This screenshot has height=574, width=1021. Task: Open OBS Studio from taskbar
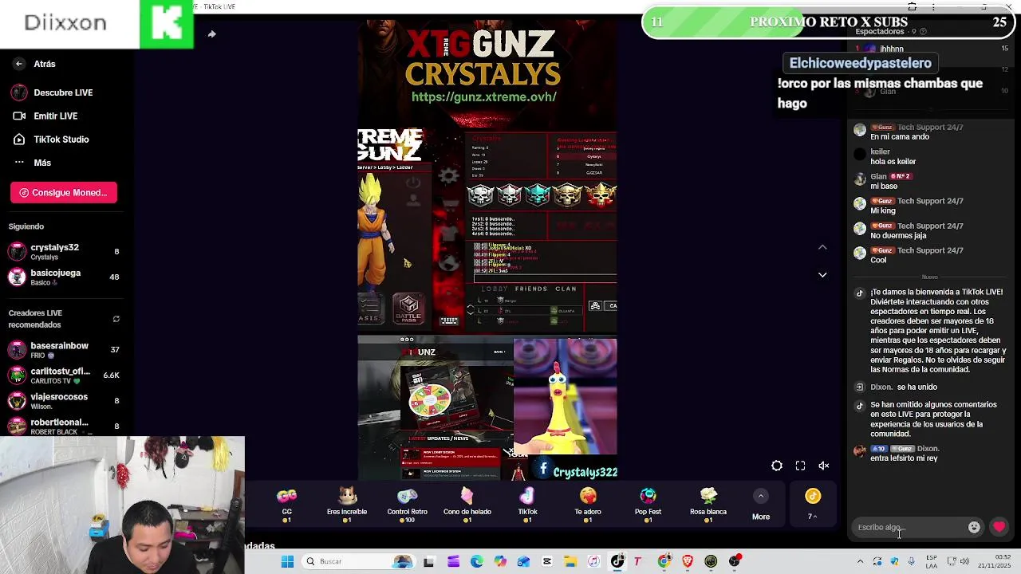[735, 561]
